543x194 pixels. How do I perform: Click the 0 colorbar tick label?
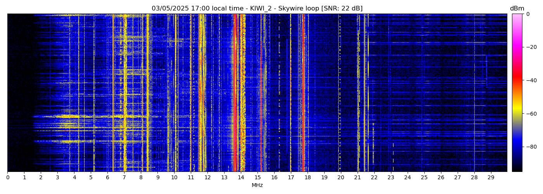527,14
